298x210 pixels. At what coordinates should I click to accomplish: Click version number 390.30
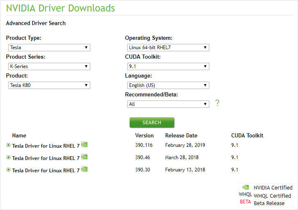[x=142, y=170]
